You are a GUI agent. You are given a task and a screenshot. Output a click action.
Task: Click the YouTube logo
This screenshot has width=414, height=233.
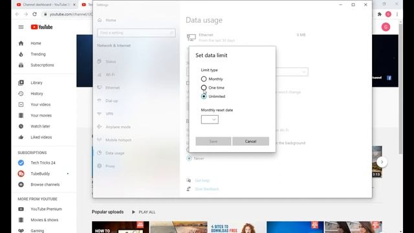41,27
